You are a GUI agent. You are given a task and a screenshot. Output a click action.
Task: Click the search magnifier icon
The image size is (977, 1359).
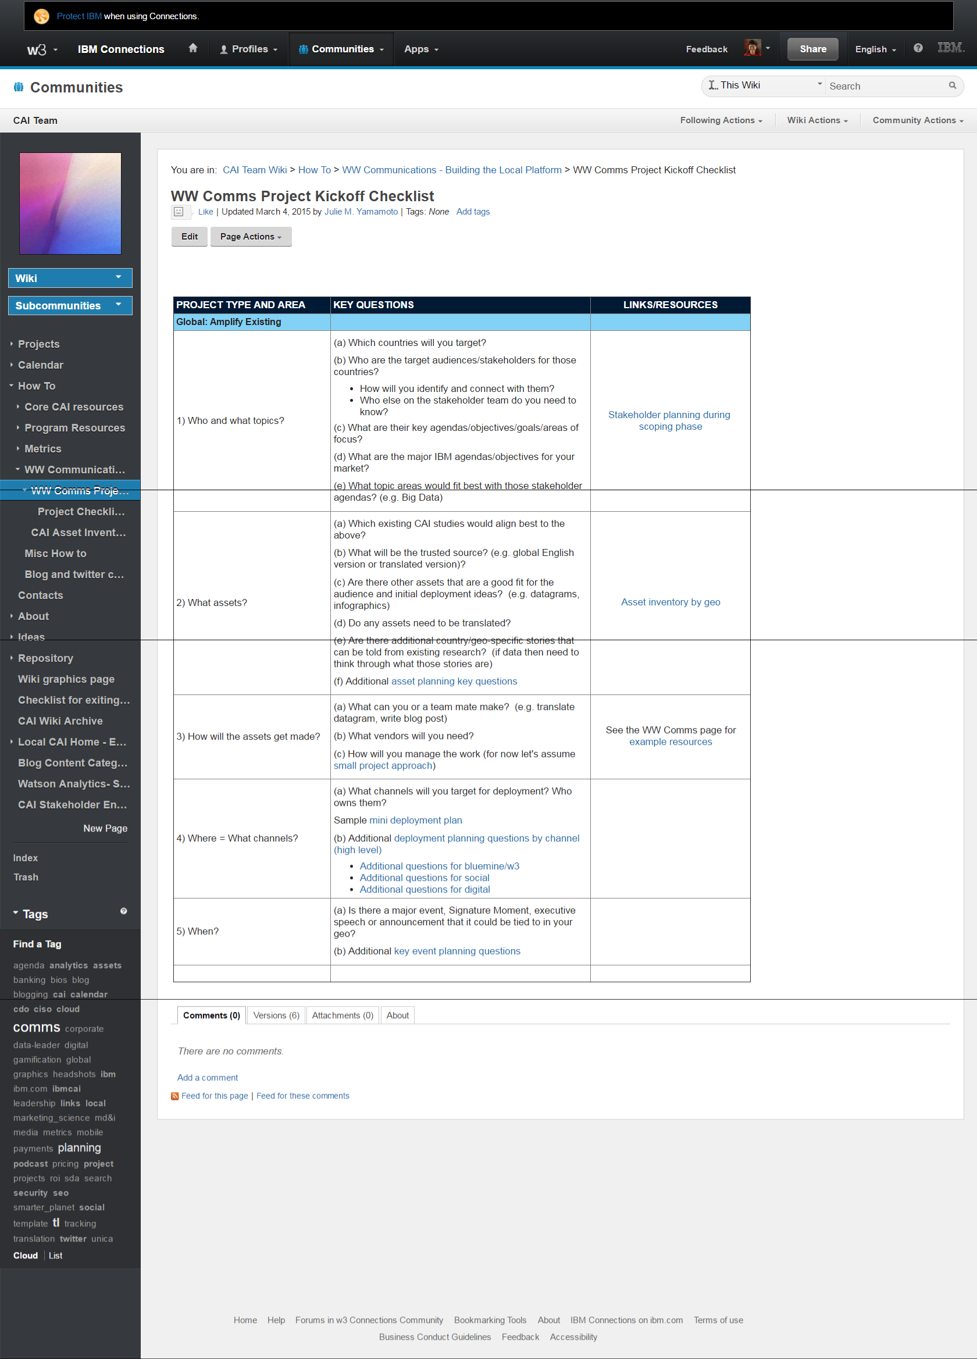tap(952, 85)
